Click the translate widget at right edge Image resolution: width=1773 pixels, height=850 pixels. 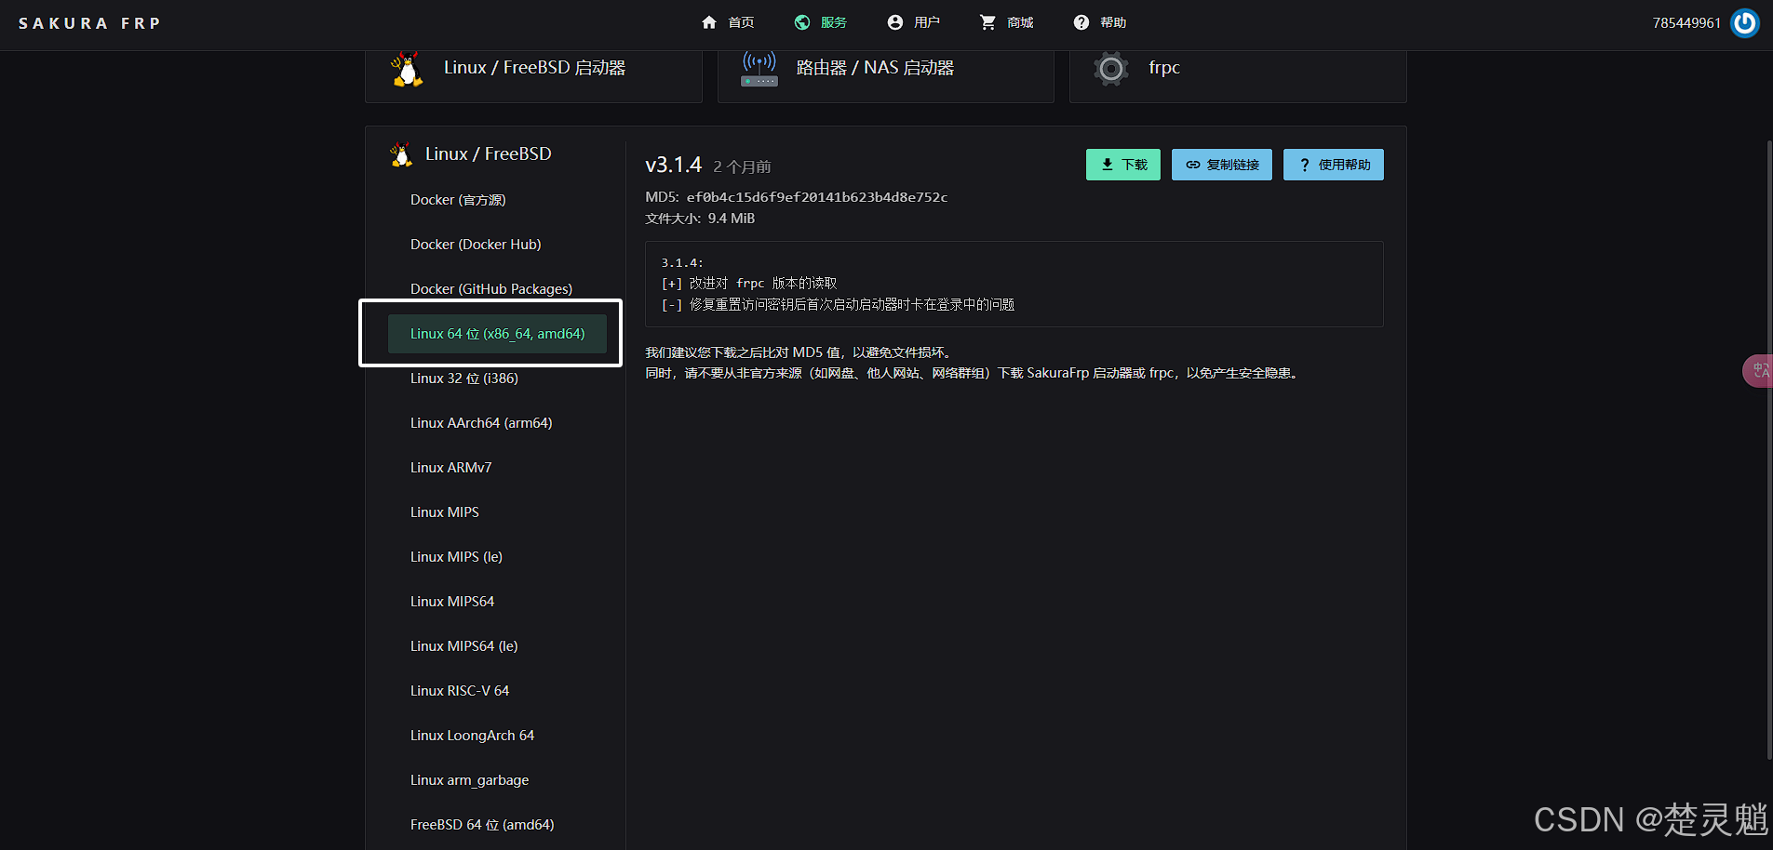pyautogui.click(x=1758, y=370)
